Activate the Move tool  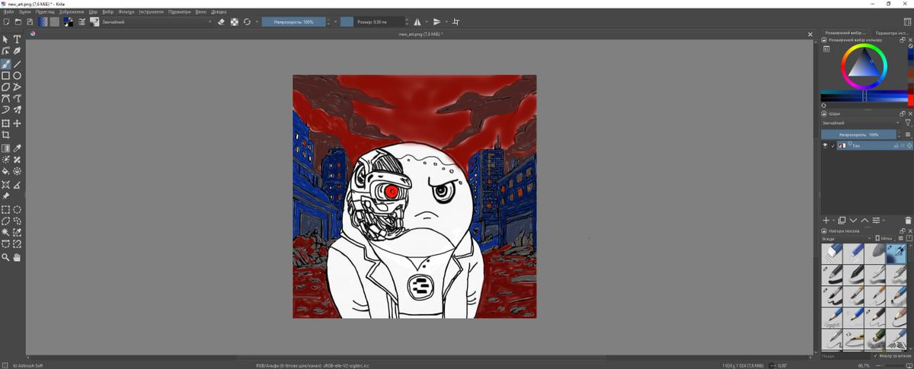(17, 123)
